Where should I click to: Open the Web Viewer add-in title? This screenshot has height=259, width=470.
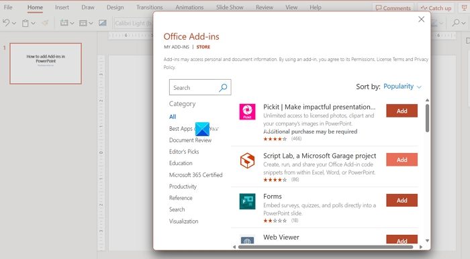pyautogui.click(x=281, y=237)
